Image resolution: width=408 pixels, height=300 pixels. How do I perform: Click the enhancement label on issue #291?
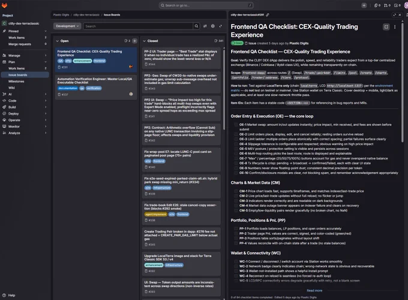(82, 61)
